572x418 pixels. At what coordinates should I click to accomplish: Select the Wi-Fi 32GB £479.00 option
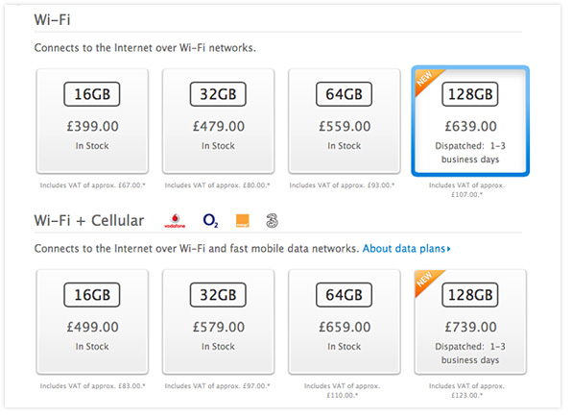point(218,121)
